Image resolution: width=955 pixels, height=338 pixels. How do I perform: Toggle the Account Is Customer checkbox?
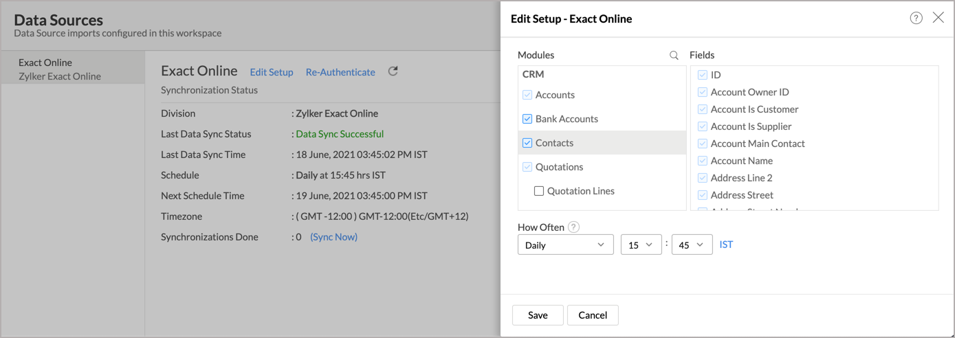click(703, 109)
